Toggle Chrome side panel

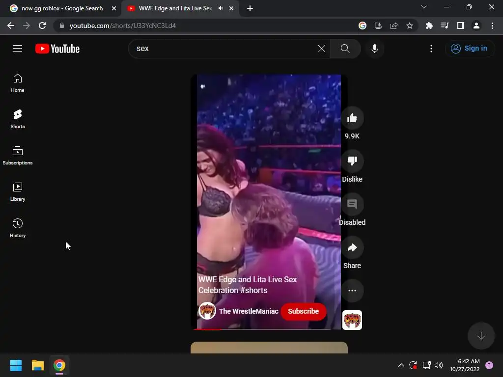(x=461, y=26)
